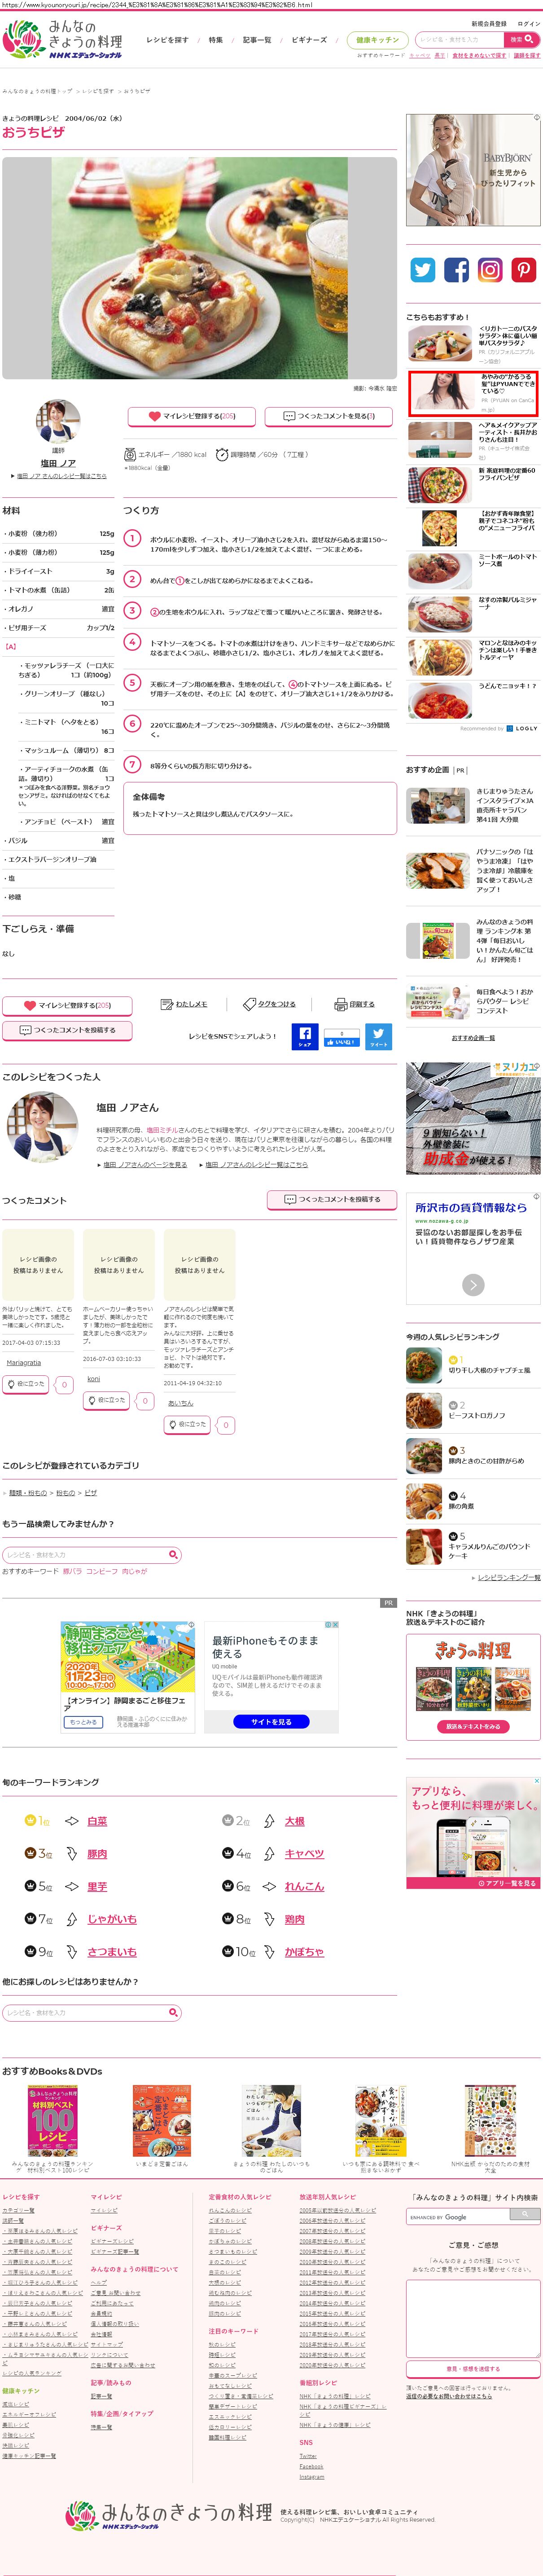Open レシピを探す menu in top navigation
Image resolution: width=543 pixels, height=2576 pixels.
click(x=167, y=40)
